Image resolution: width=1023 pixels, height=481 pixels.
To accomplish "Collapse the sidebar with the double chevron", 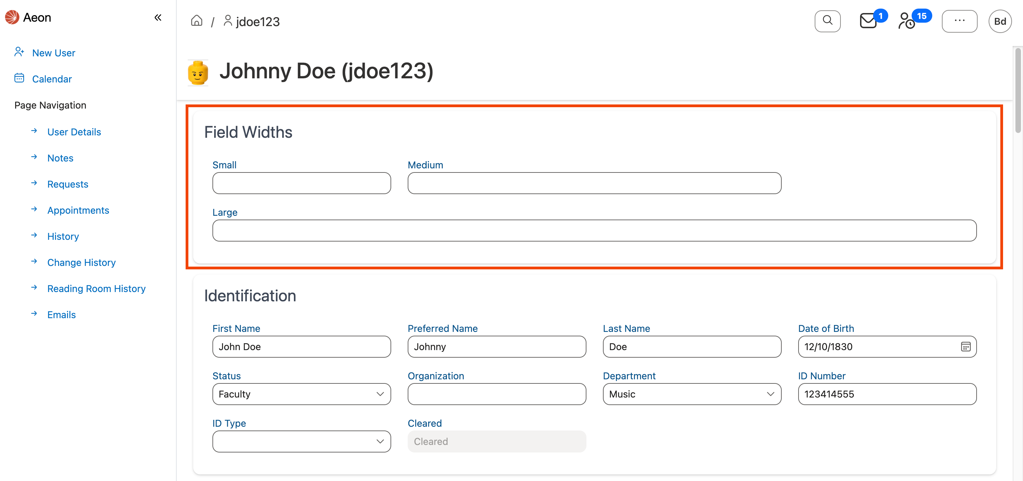I will point(158,18).
